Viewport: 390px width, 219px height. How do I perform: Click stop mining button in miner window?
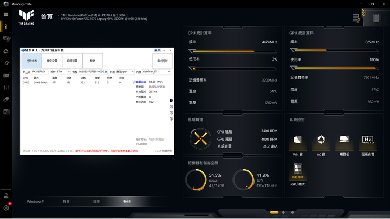(162, 61)
